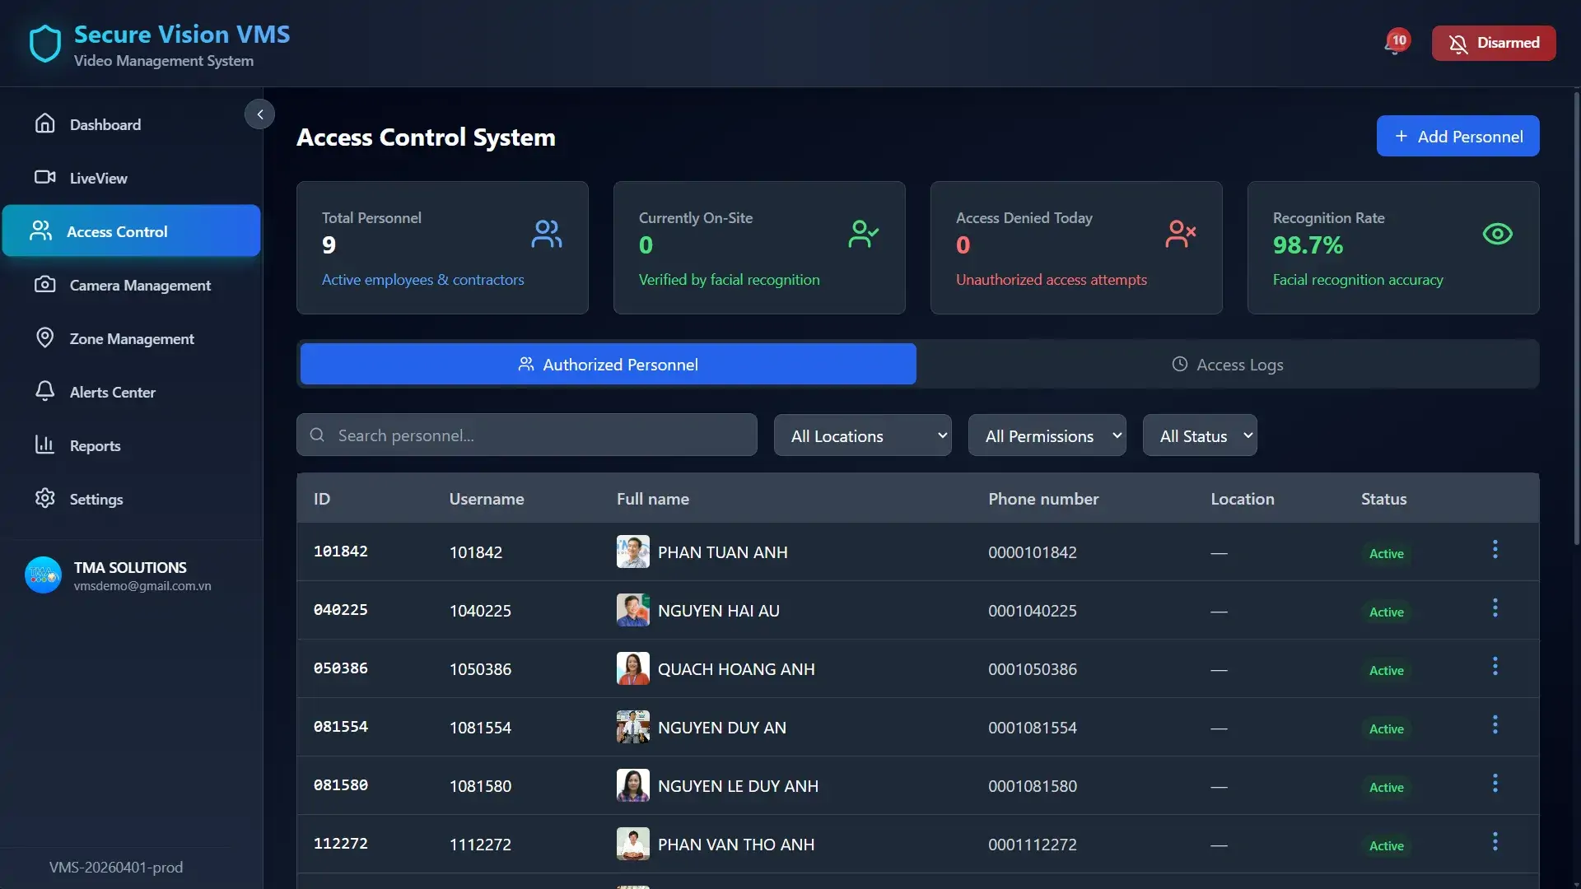Click the VMS-20260401-prod version label
Image resolution: width=1581 pixels, height=889 pixels.
(116, 868)
